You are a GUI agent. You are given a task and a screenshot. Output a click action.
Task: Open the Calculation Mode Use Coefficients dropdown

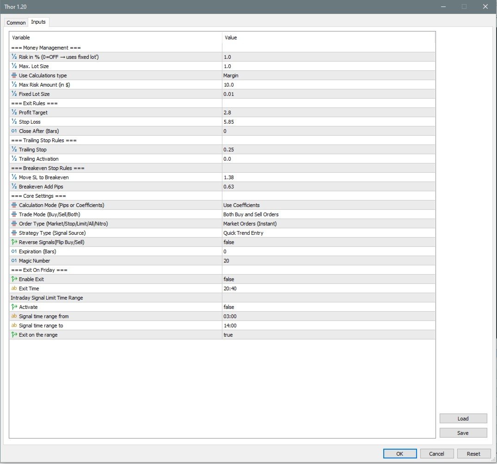click(329, 205)
